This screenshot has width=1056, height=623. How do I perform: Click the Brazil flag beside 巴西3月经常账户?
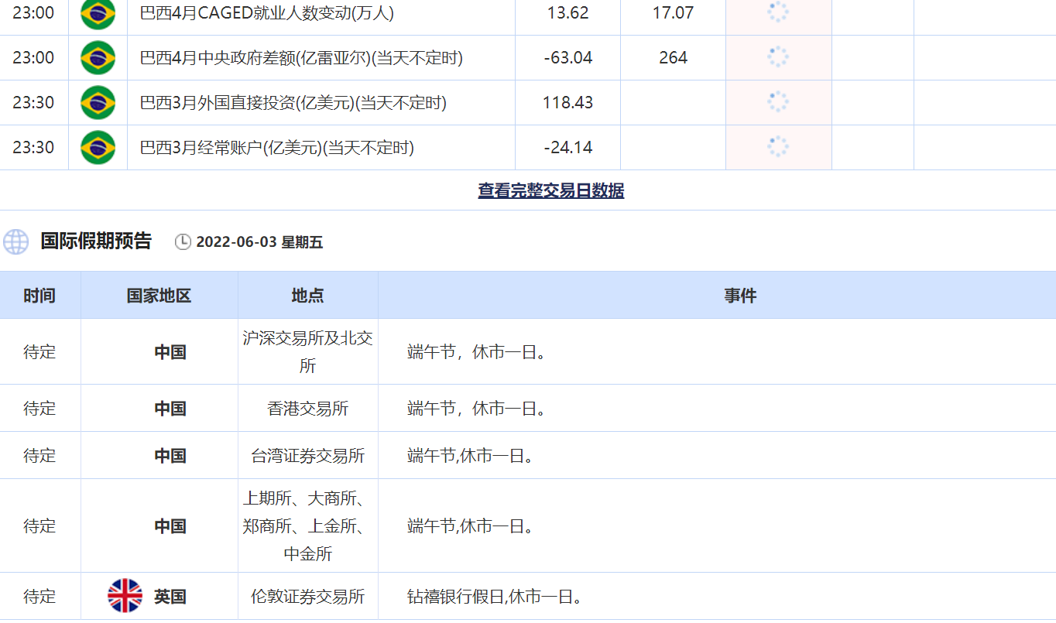click(x=98, y=147)
